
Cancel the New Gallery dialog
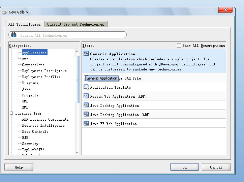click(216, 167)
